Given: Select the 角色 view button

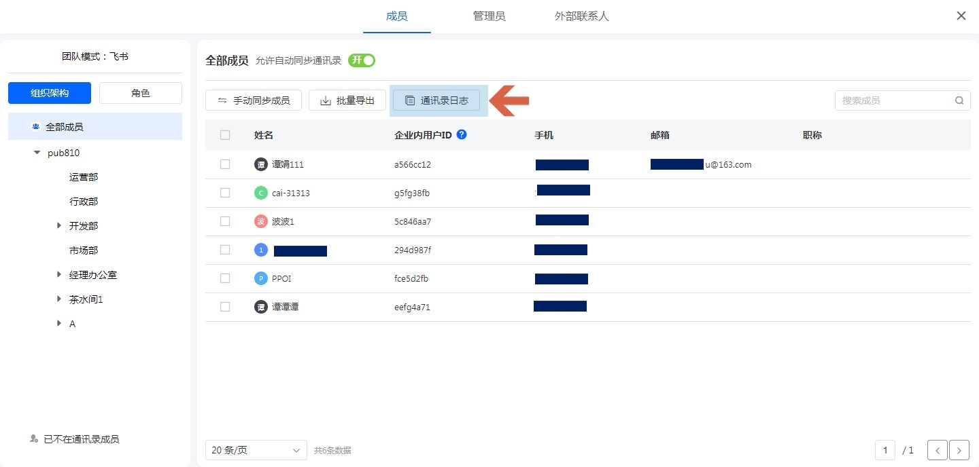Looking at the screenshot, I should coord(141,93).
